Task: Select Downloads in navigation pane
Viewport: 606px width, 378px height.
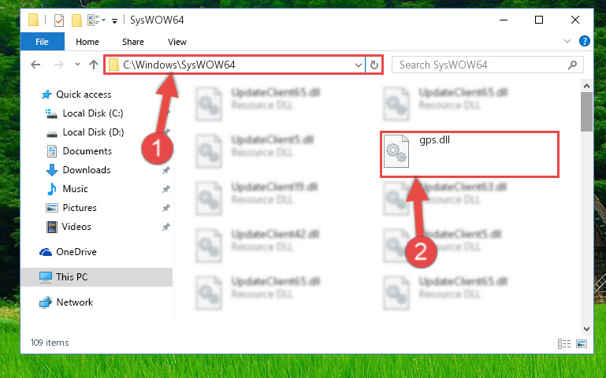Action: tap(87, 170)
